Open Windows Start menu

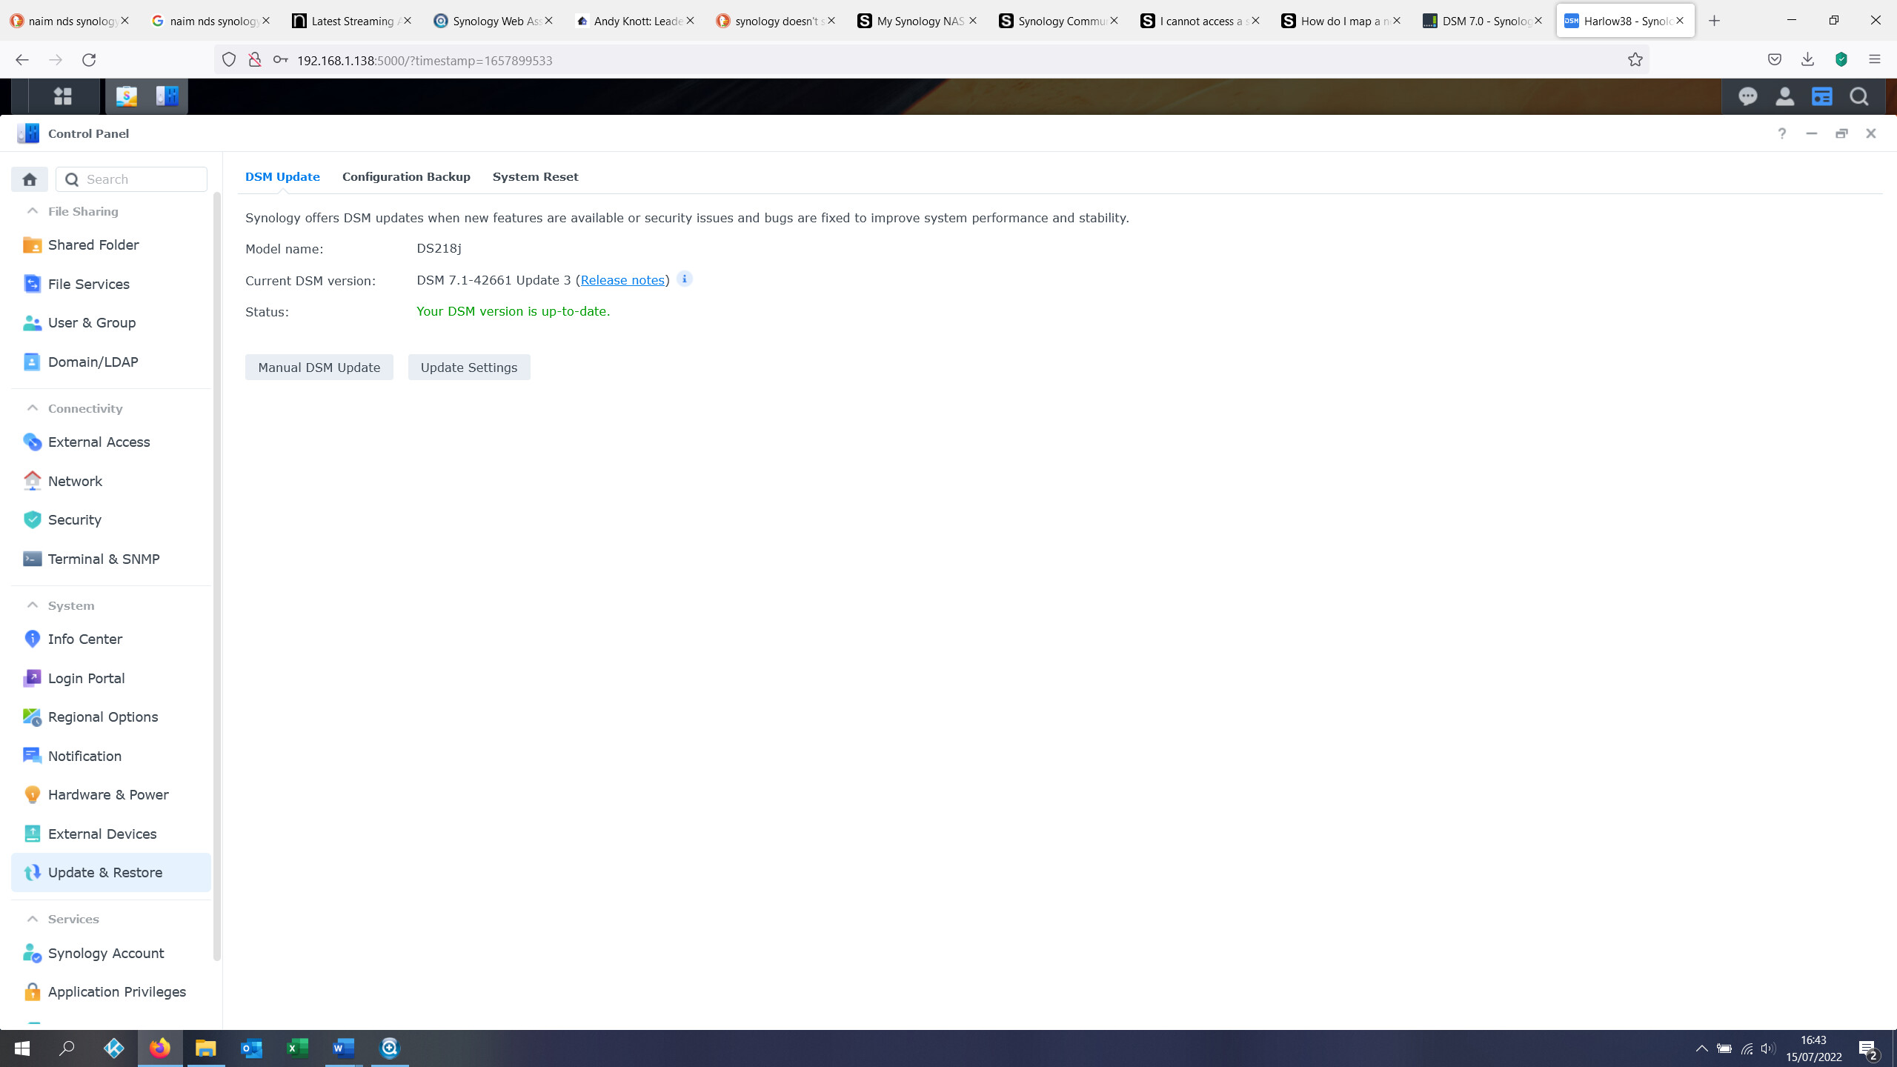tap(22, 1048)
